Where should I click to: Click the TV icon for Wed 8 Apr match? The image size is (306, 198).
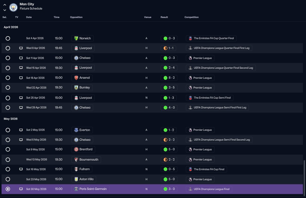coord(21,48)
